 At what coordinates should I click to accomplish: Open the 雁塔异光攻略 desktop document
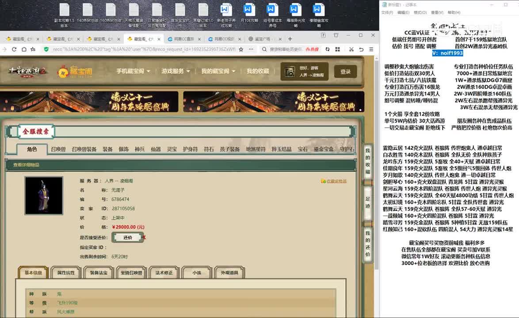[296, 15]
